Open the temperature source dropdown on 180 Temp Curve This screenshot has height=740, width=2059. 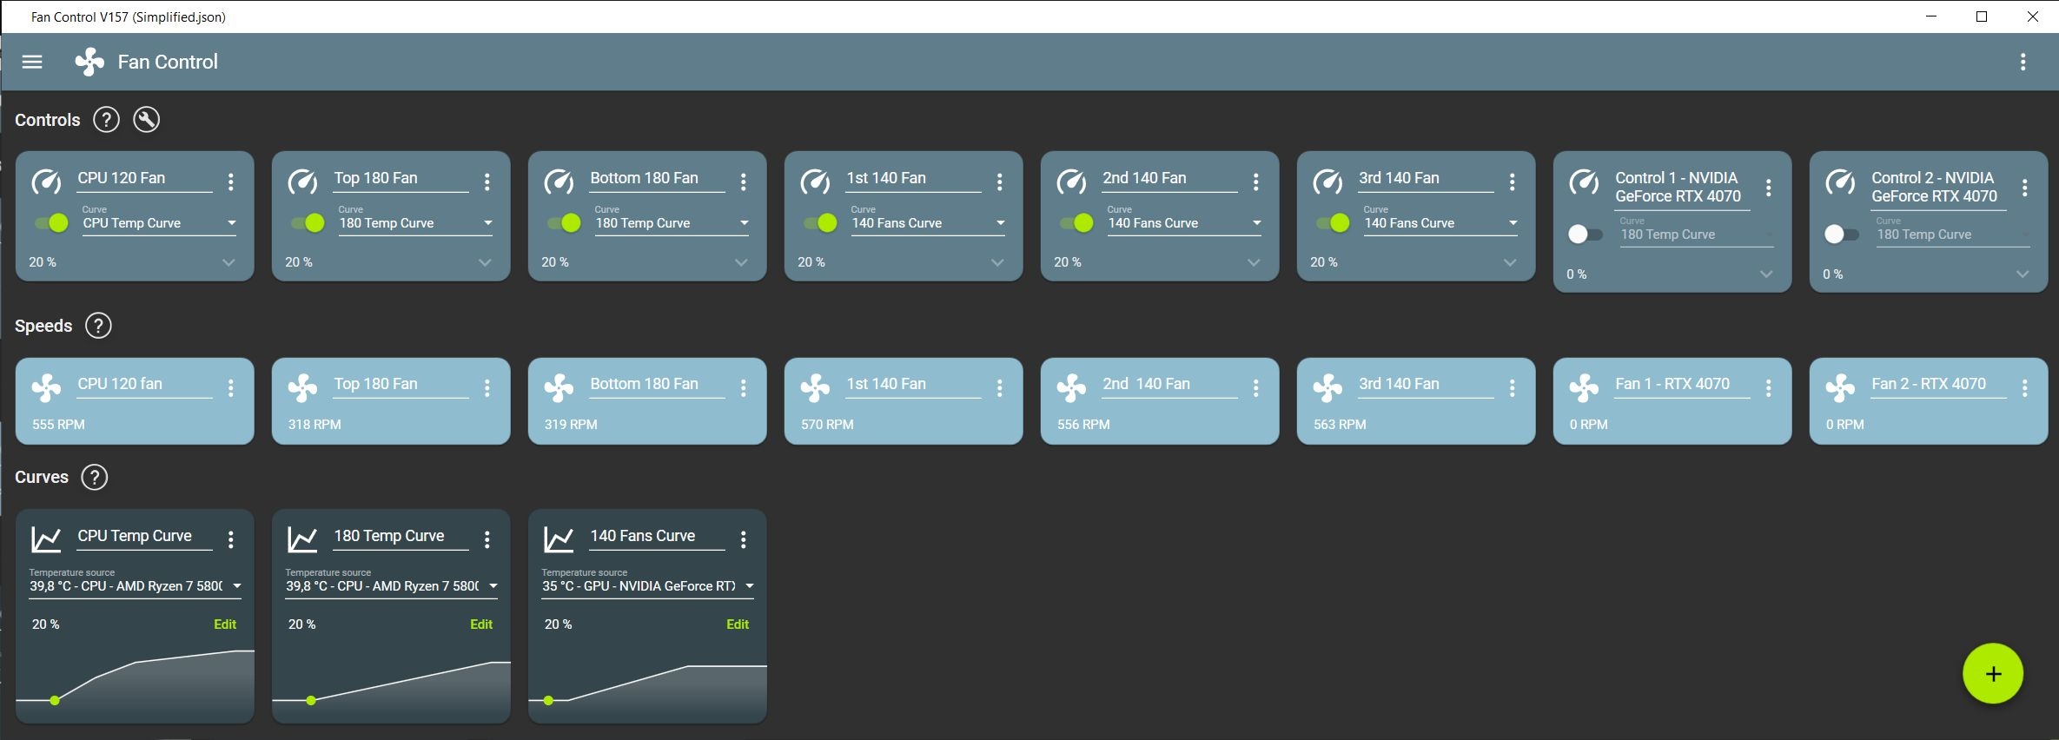pyautogui.click(x=392, y=586)
